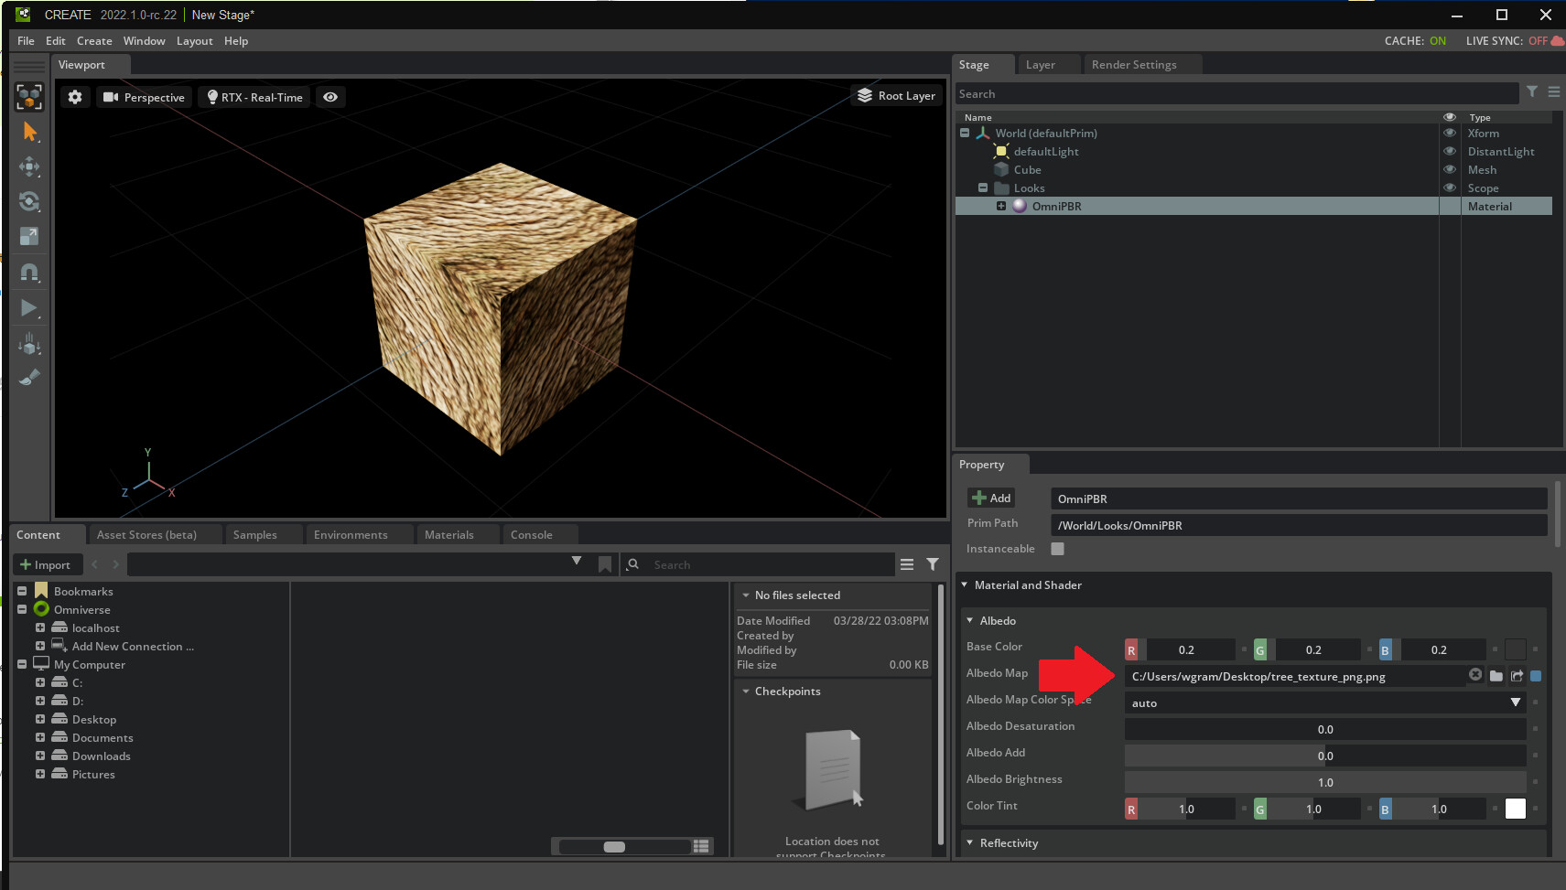Toggle visibility of defaultLight
1566x890 pixels.
tap(1450, 151)
